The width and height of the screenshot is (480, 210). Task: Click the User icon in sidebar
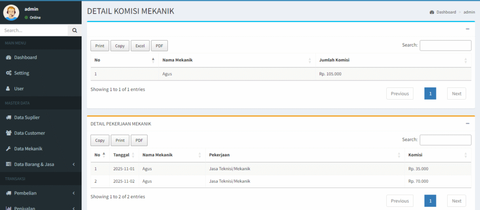point(8,88)
